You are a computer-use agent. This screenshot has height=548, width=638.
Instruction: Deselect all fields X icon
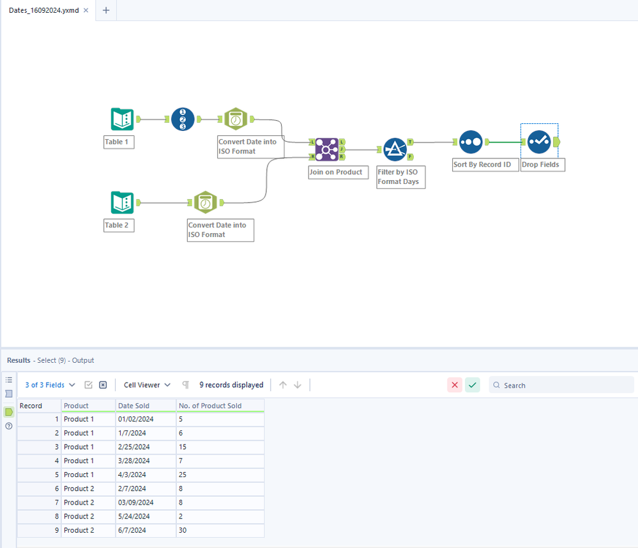point(103,385)
